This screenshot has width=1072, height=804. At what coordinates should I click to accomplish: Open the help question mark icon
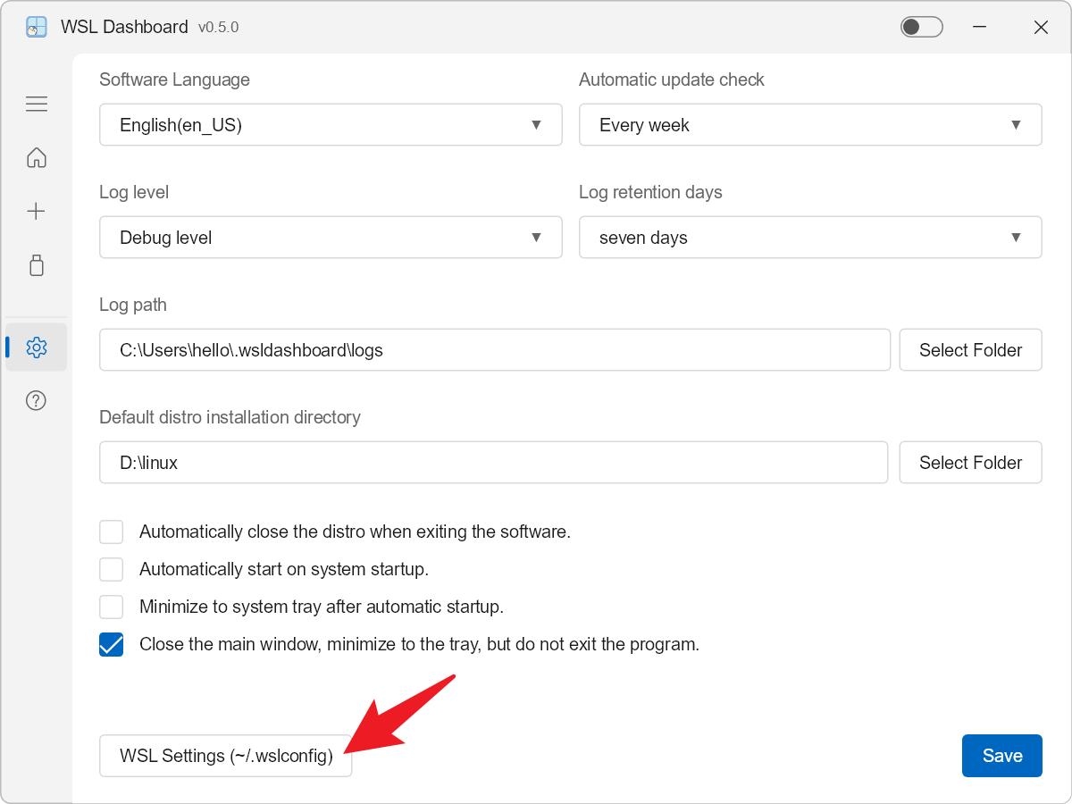[x=37, y=400]
